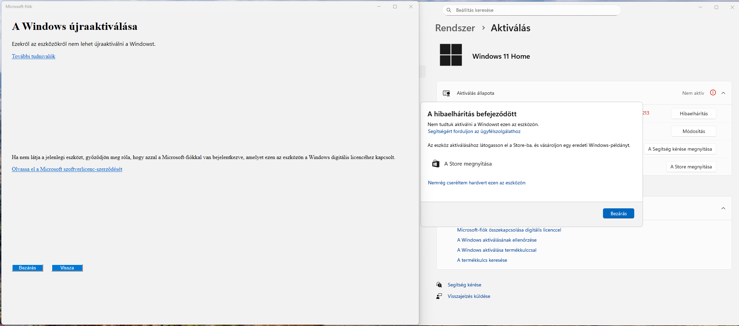
Task: Close the Microsoft-fiók window
Action: [411, 7]
